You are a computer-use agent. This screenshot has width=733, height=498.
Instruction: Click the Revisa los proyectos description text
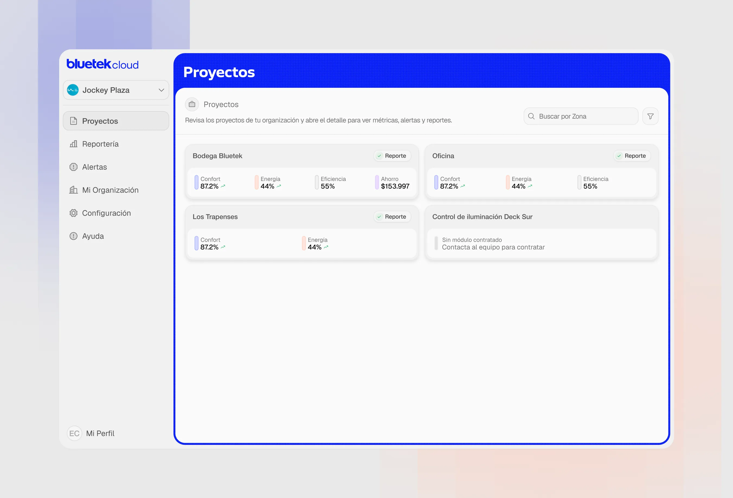pos(319,120)
